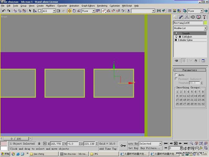Toggle smoothing group 8 button

pyautogui.click(x=203, y=92)
